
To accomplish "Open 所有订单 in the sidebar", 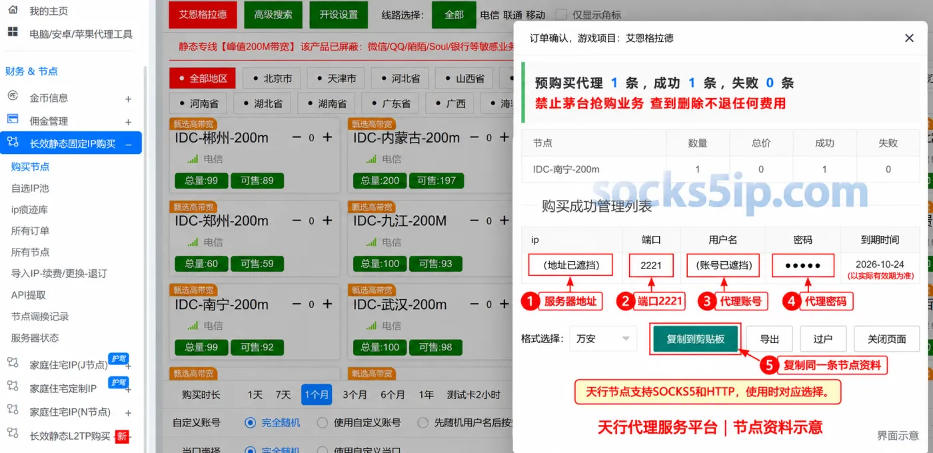I will [x=30, y=230].
